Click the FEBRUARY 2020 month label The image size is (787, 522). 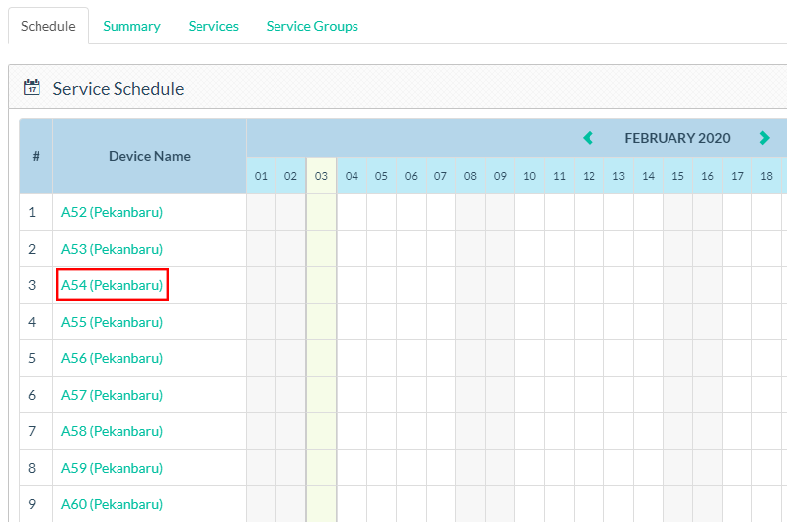click(676, 138)
